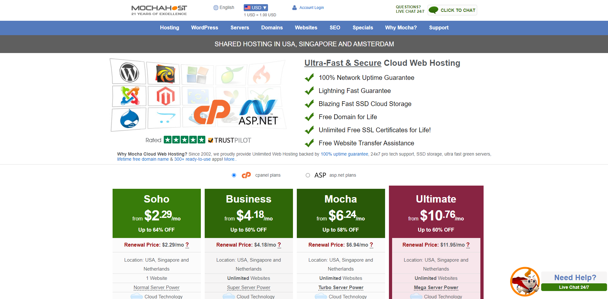Image resolution: width=608 pixels, height=299 pixels.
Task: Click the Ultra-Fast & Secure heading
Action: click(382, 63)
